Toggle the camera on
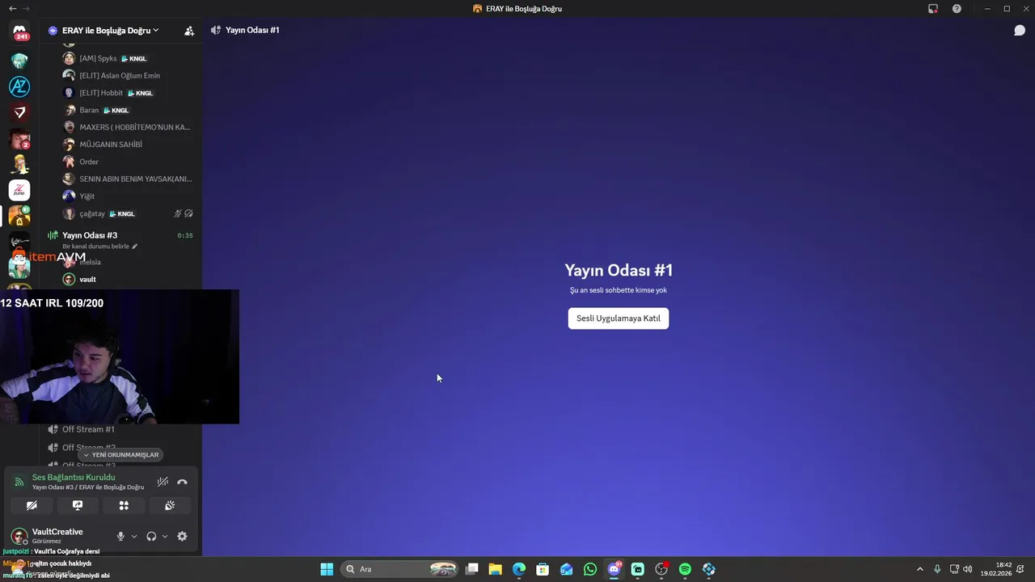Screen dimensions: 1035x582 (x=32, y=505)
